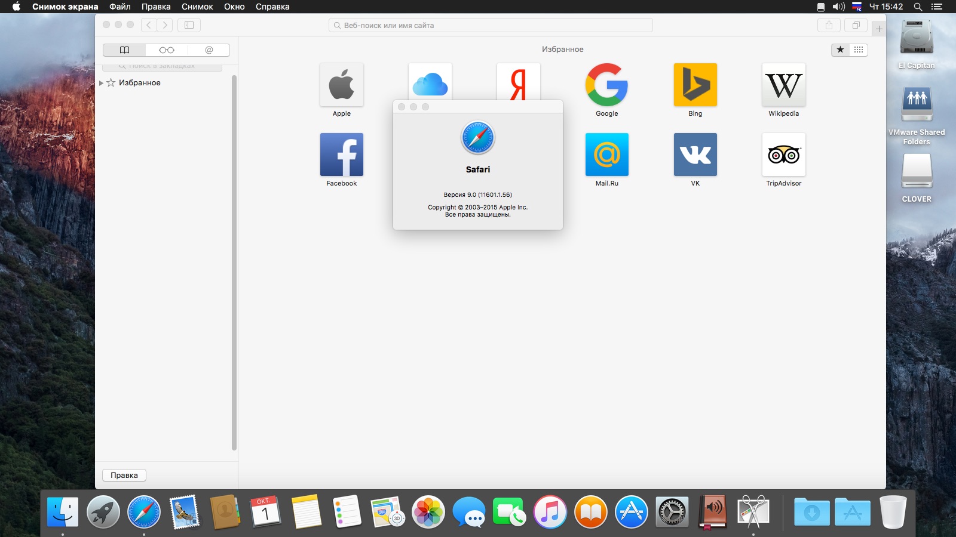Toggle the Top Sites grid view
Viewport: 956px width, 537px height.
click(859, 50)
